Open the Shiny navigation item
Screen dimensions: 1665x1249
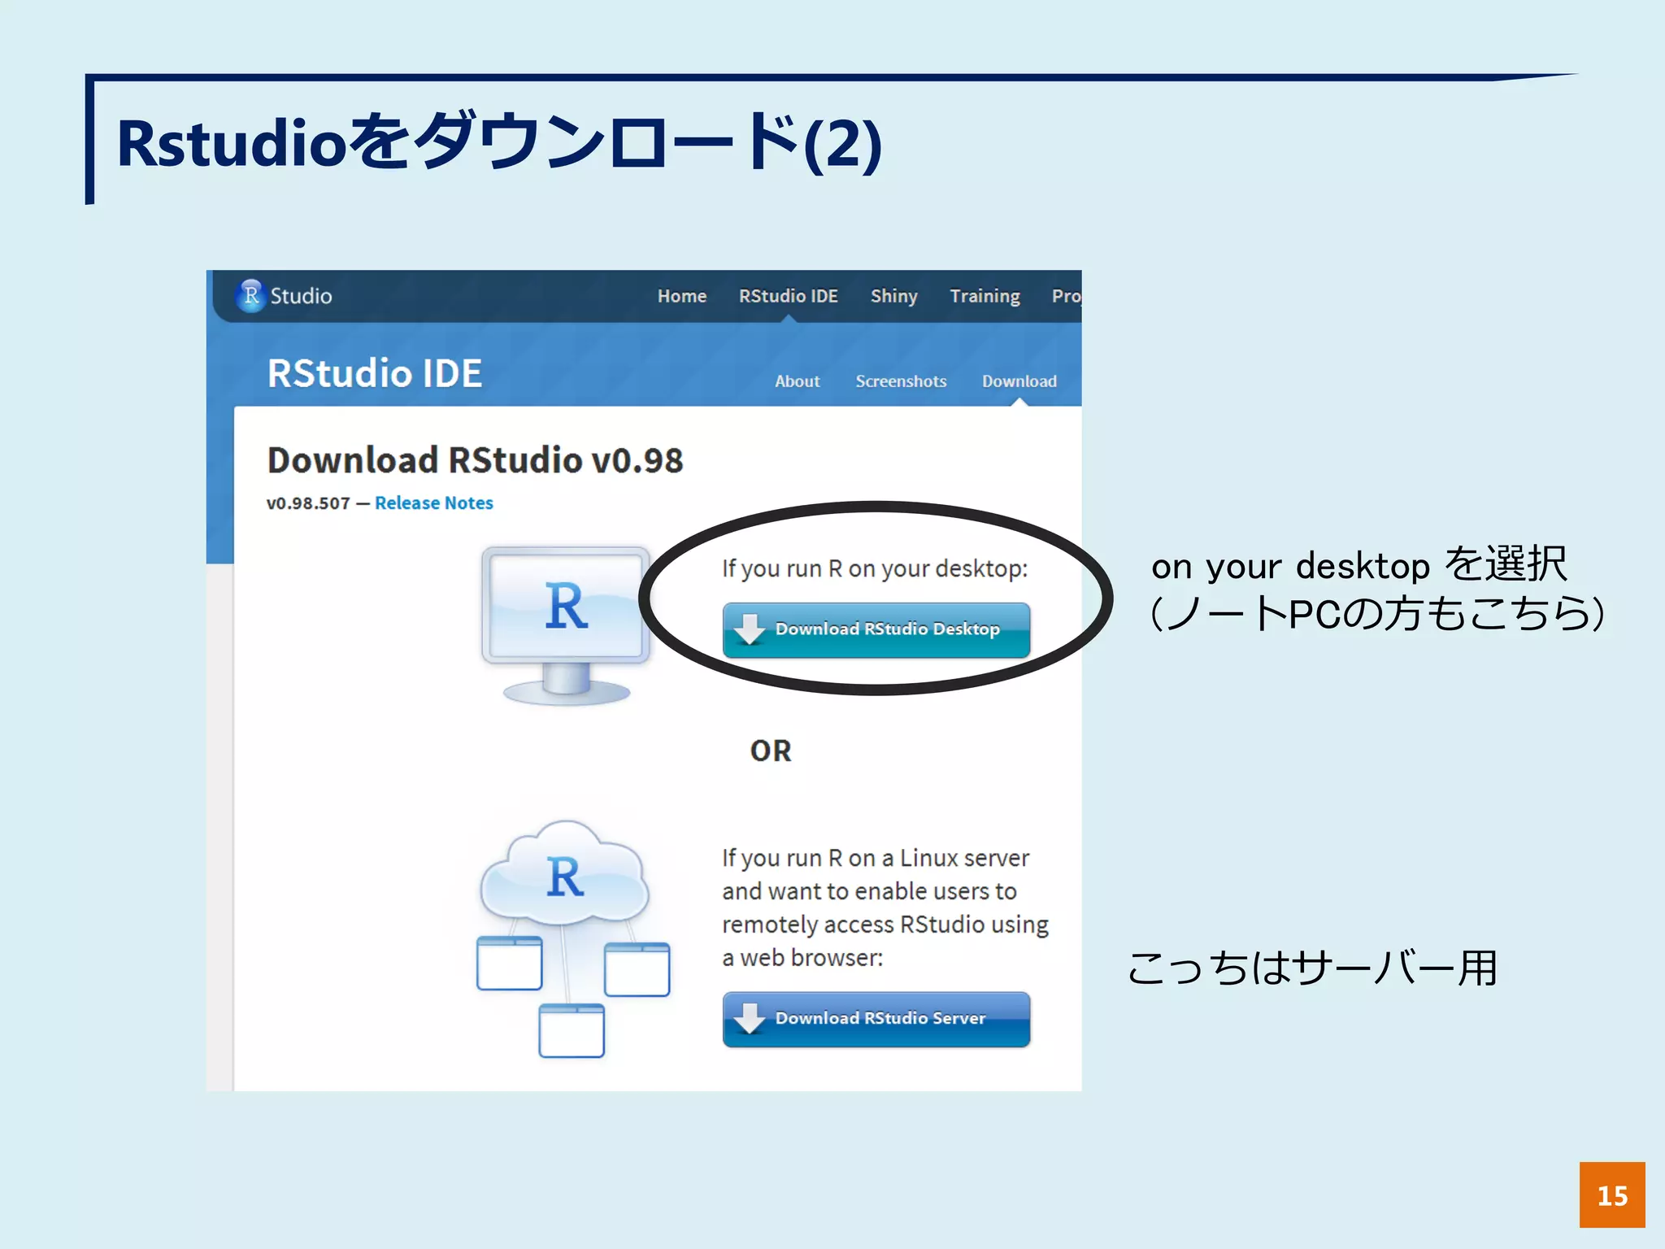(893, 297)
